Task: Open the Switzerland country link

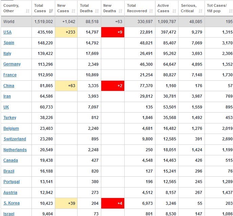Action: (15, 139)
